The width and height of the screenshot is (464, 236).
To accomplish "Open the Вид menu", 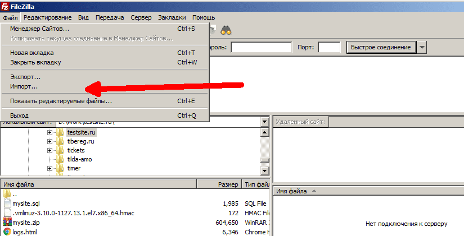I will click(x=83, y=18).
